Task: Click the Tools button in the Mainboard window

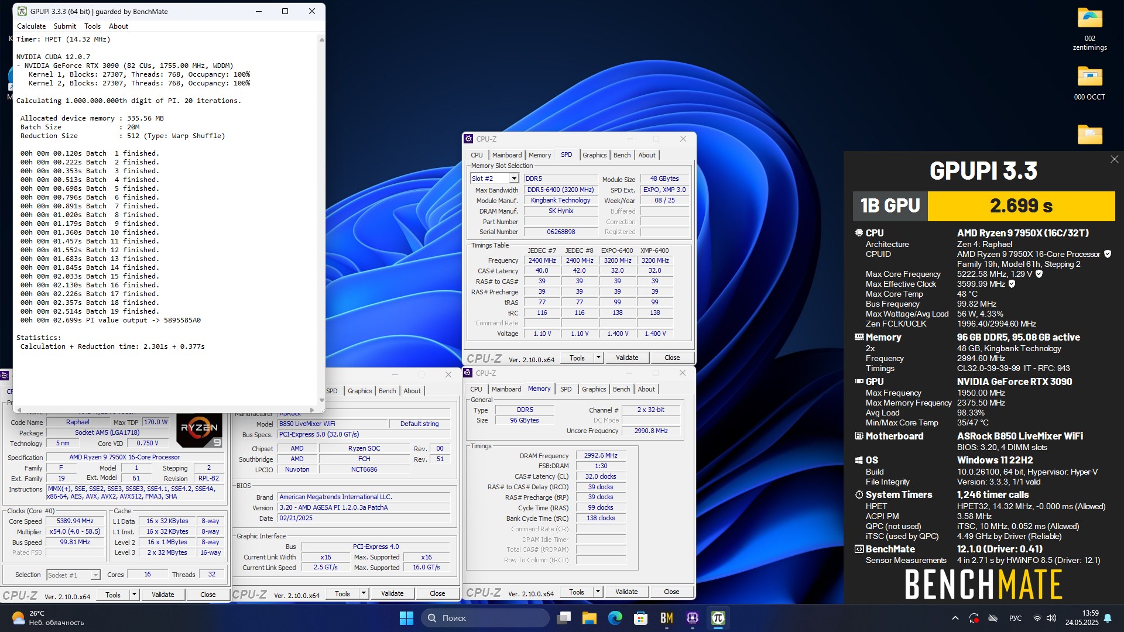Action: coord(342,593)
